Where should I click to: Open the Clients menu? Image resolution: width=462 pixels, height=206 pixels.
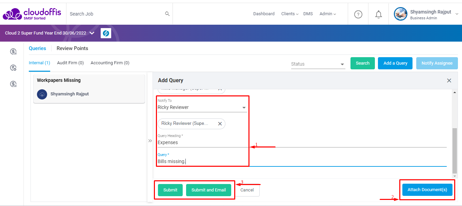click(x=290, y=14)
